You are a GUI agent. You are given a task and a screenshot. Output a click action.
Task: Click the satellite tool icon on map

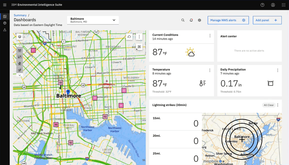point(139,47)
